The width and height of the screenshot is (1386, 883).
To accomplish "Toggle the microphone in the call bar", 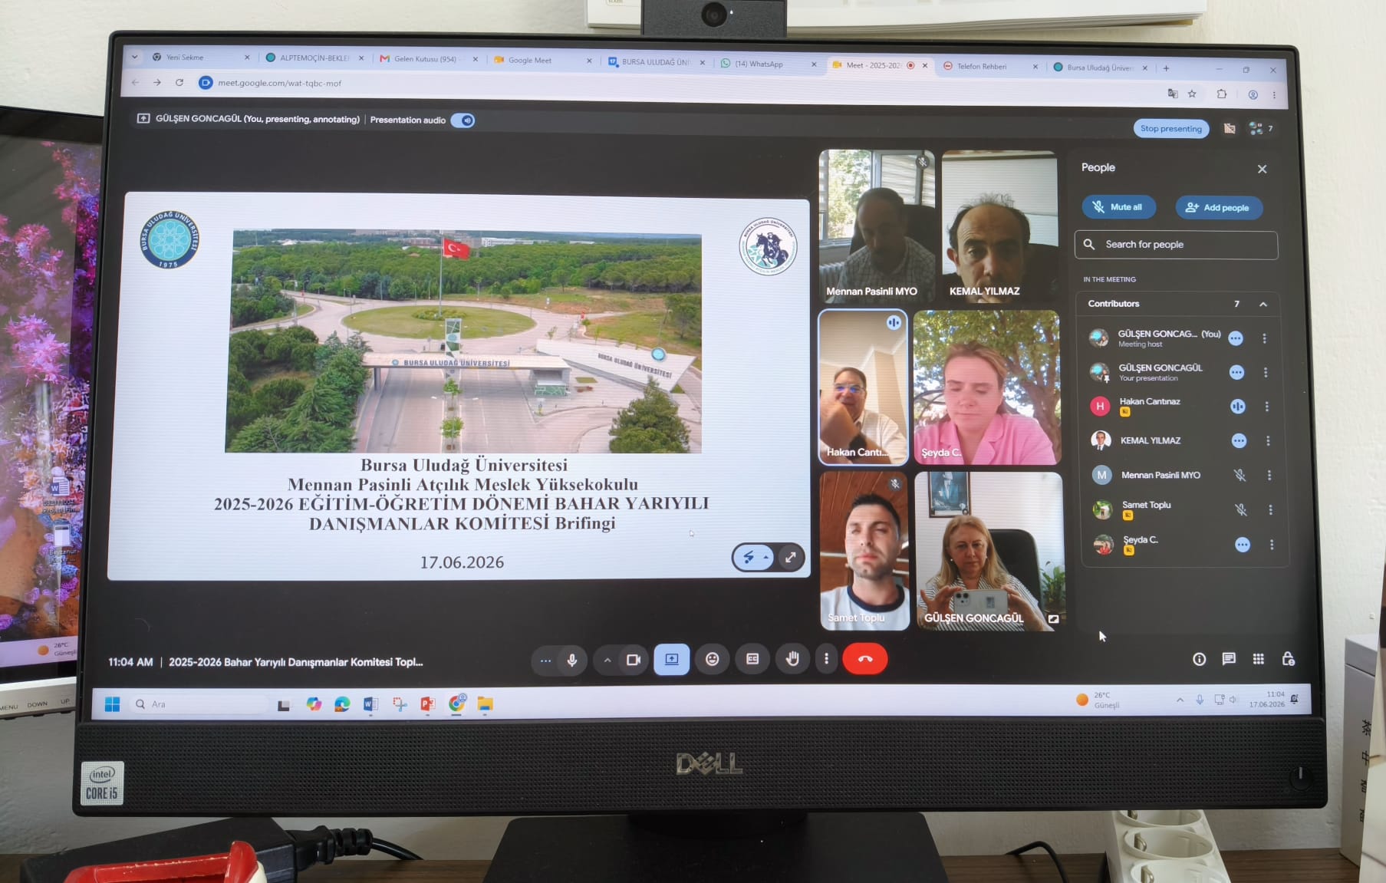I will tap(572, 660).
